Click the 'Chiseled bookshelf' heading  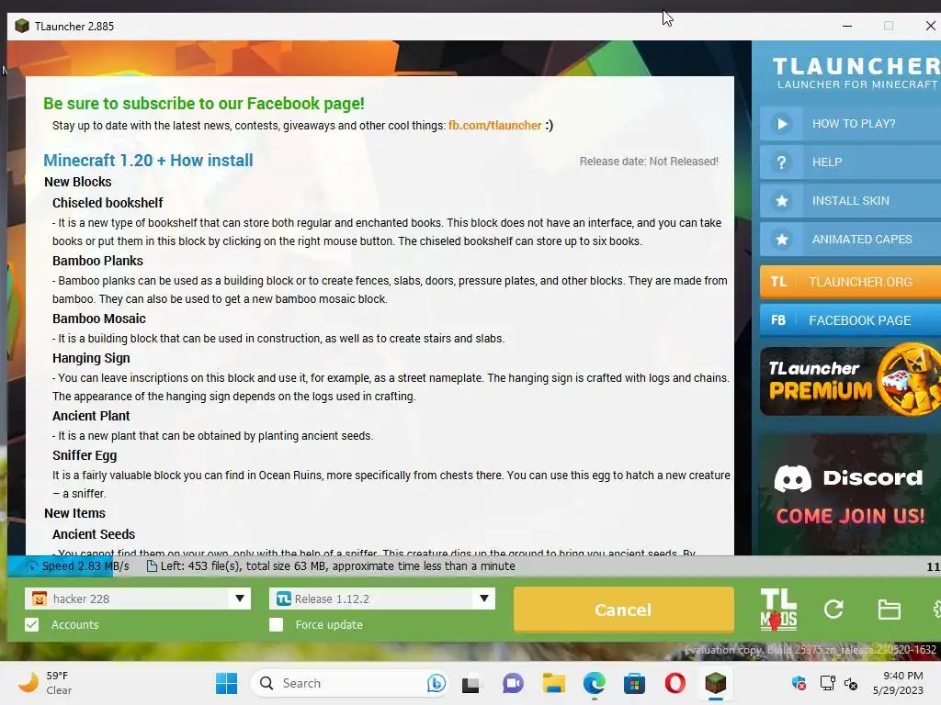[108, 203]
